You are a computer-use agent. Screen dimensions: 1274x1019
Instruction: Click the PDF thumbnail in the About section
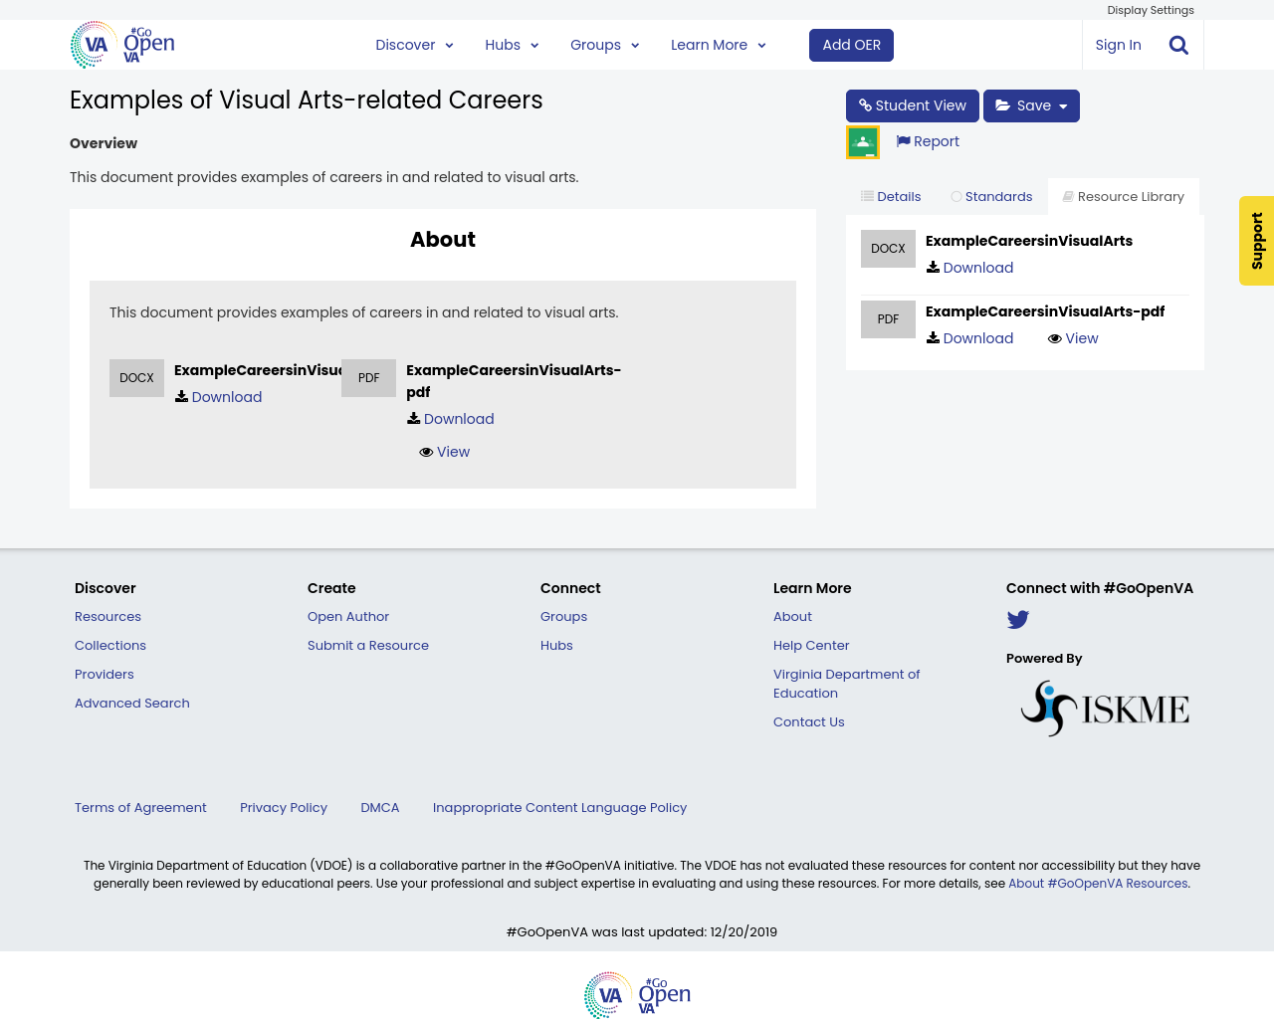[368, 377]
